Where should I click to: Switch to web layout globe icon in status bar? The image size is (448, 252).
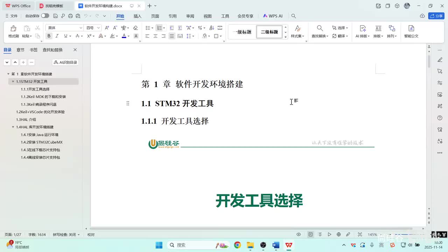click(338, 234)
